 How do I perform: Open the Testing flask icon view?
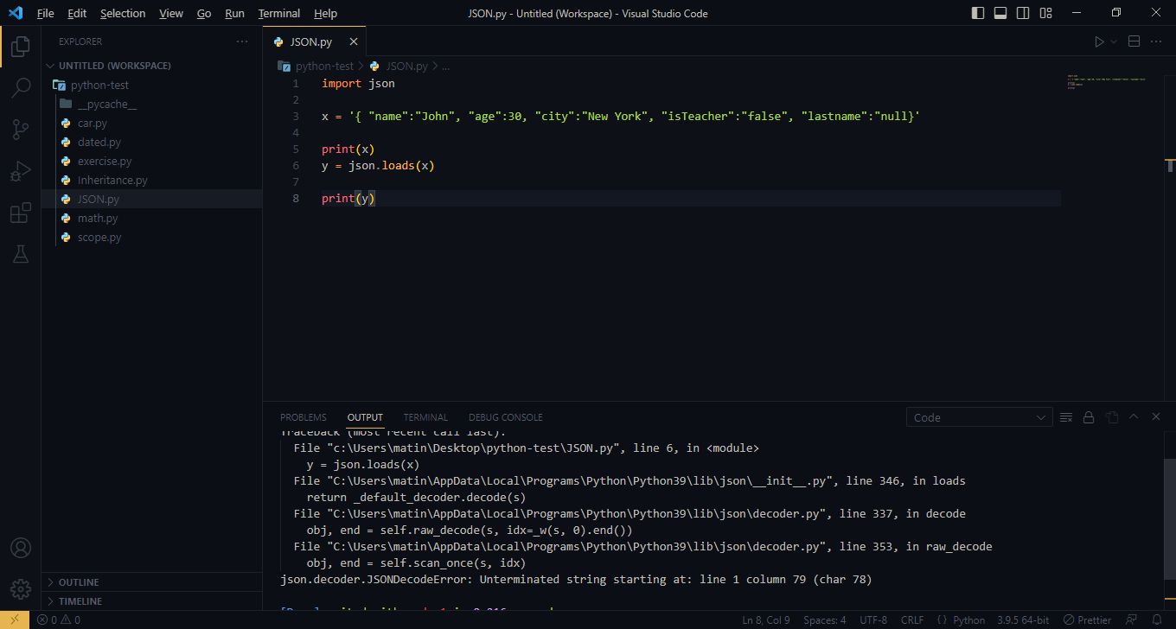click(x=21, y=255)
